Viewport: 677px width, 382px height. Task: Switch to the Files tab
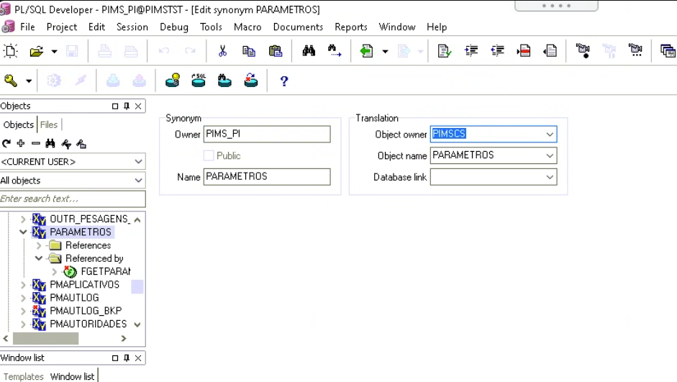49,124
